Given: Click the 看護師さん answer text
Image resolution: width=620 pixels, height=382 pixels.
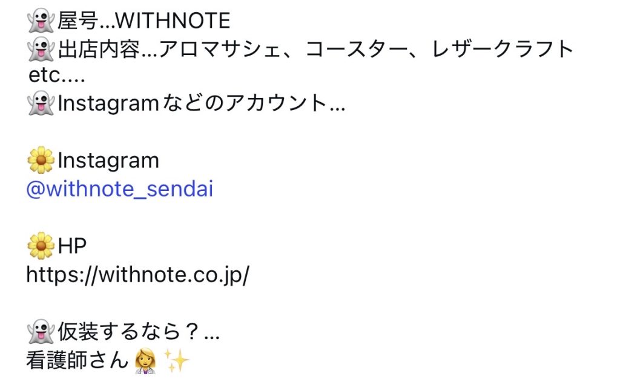Looking at the screenshot, I should (x=77, y=361).
